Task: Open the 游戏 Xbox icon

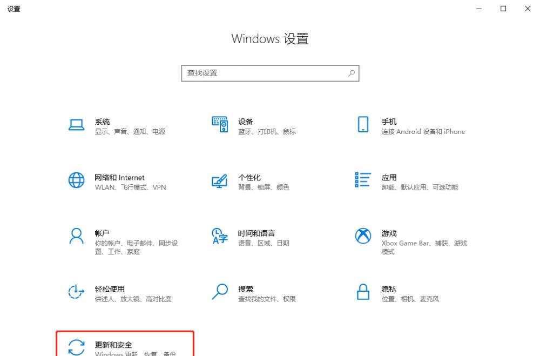Action: click(363, 236)
